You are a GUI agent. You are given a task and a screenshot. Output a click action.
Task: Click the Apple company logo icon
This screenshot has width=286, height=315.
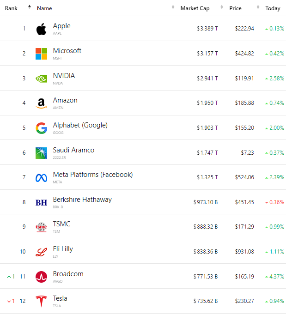[41, 29]
